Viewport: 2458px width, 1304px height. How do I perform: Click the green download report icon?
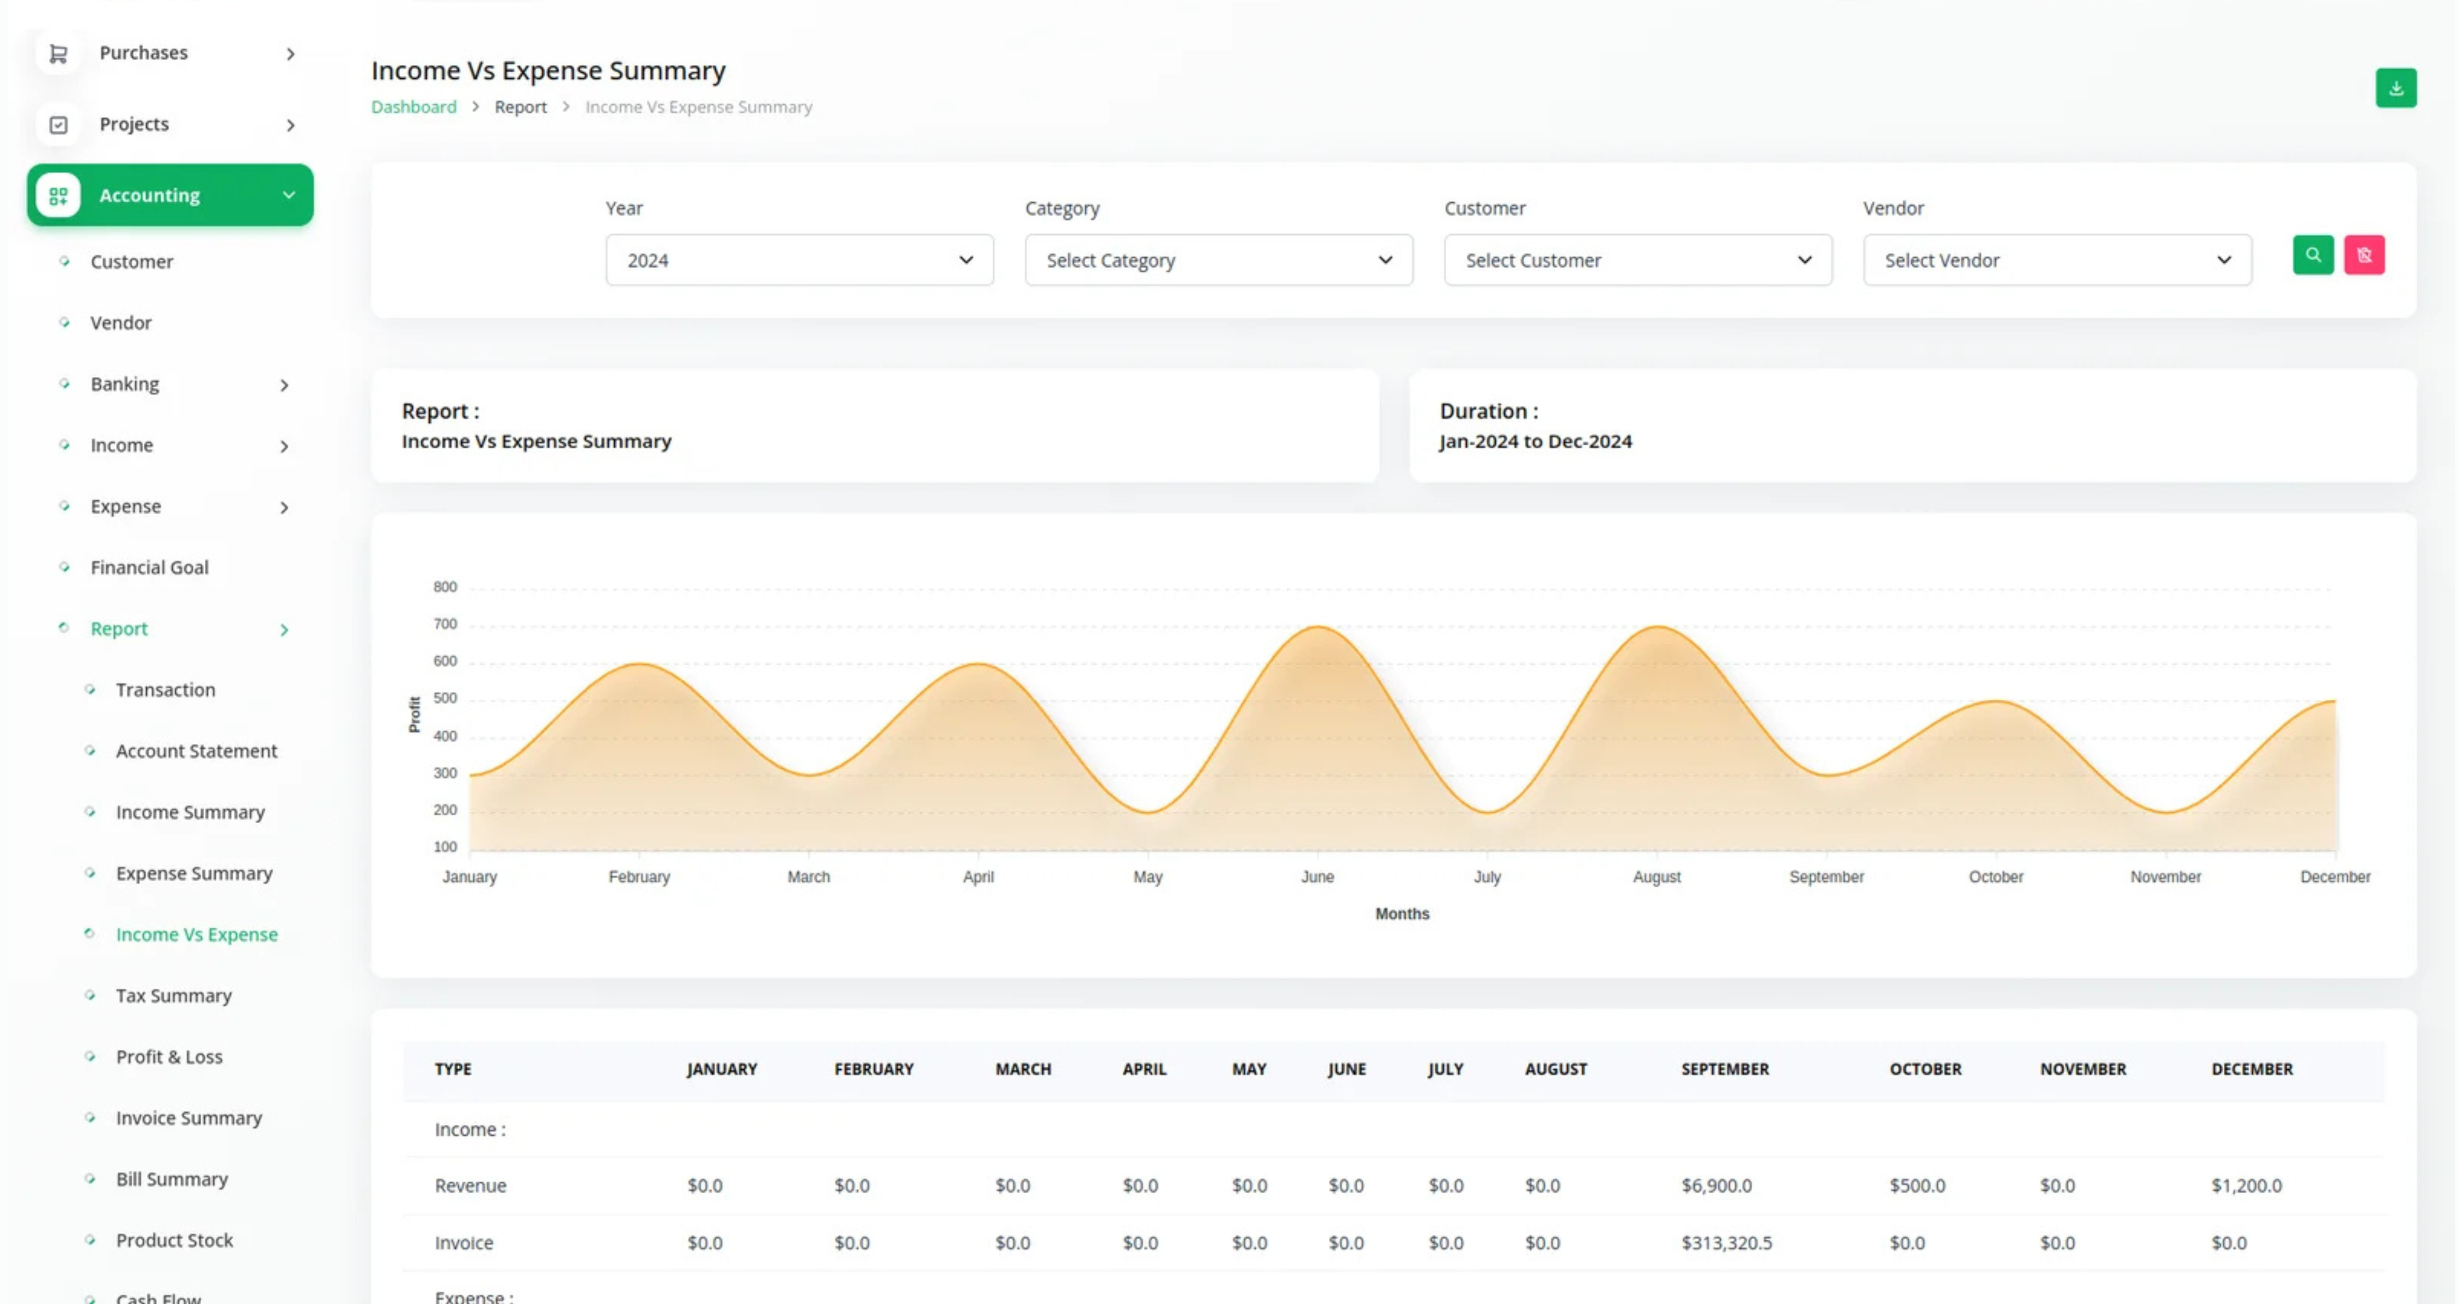[x=2395, y=88]
